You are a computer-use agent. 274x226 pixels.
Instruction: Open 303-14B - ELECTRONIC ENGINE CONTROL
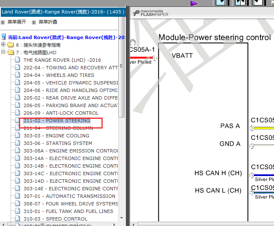click(x=71, y=166)
